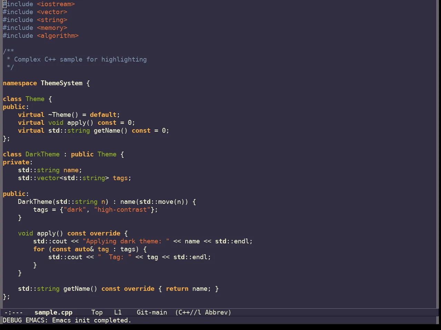Click the 'for' loop keyword
The image size is (441, 330).
pyautogui.click(x=39, y=249)
